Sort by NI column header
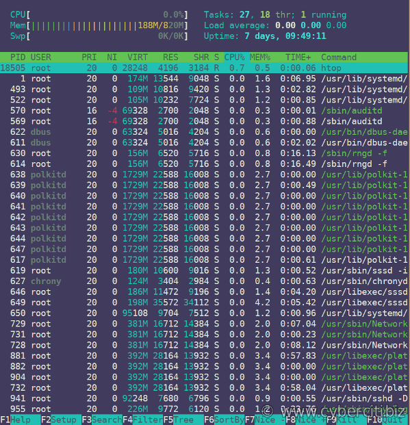Image resolution: width=410 pixels, height=425 pixels. pos(112,57)
